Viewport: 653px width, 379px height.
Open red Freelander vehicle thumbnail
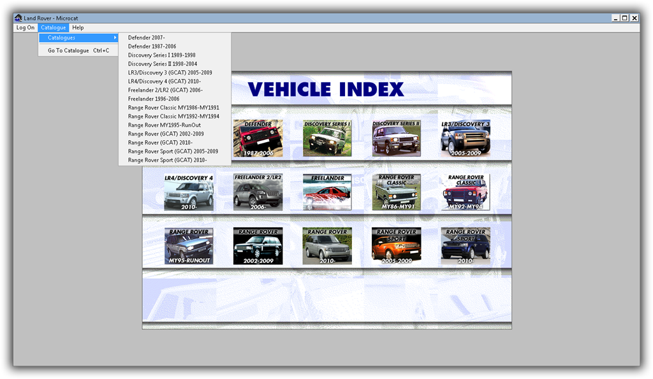tap(327, 192)
